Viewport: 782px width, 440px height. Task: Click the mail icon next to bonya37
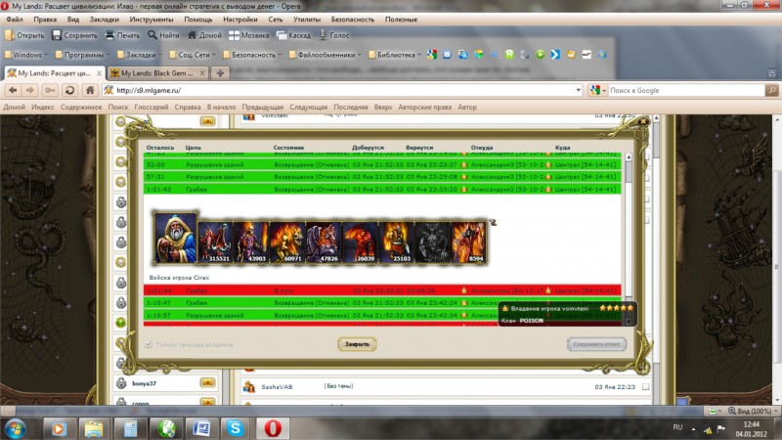point(207,383)
